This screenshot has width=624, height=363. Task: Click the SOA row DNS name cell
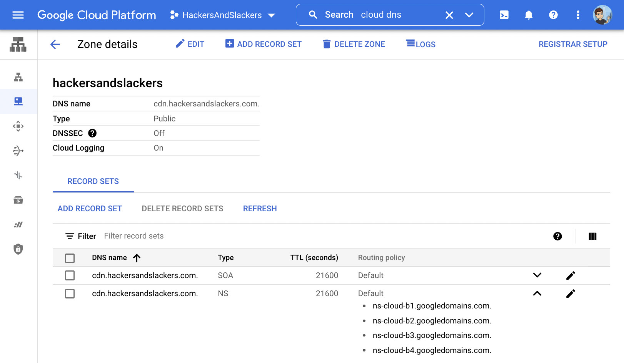[x=145, y=275]
